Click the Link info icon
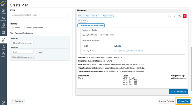193x105 pixels. click(120, 46)
